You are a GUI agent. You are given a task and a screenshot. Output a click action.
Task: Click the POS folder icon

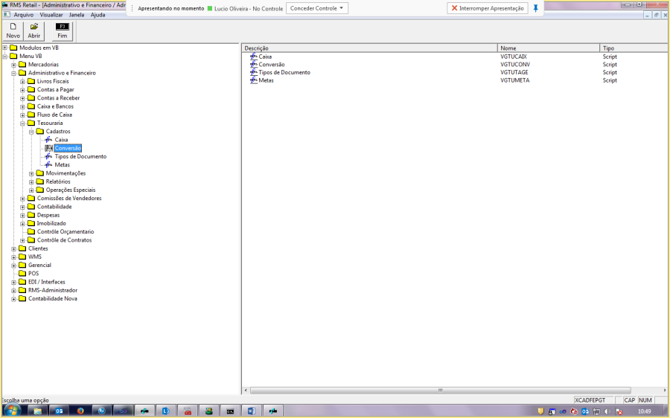[x=22, y=273]
